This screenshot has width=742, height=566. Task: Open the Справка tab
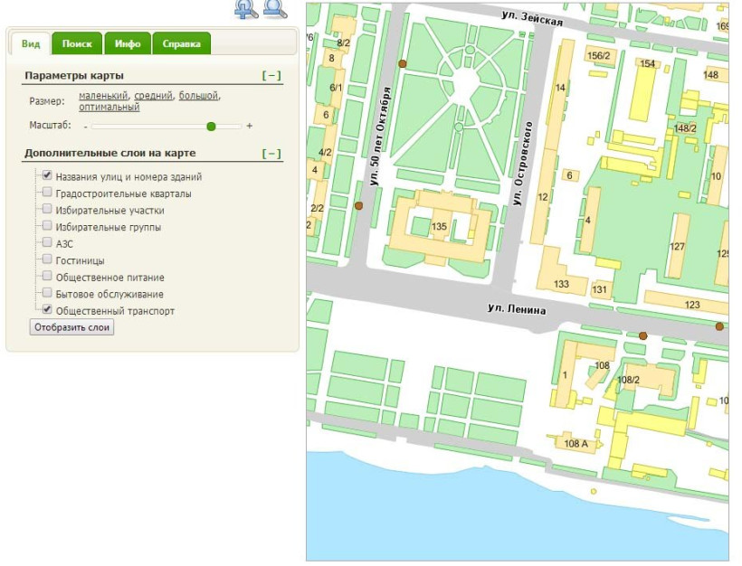coord(181,43)
